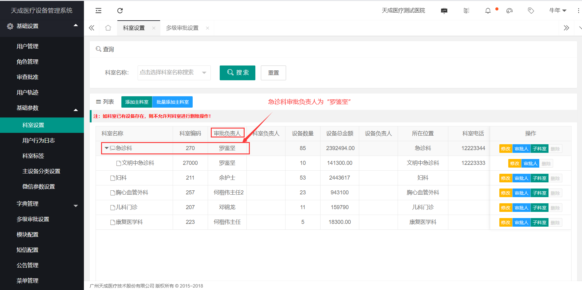Close the 多级审批设置 tab
The width and height of the screenshot is (582, 290).
pyautogui.click(x=207, y=28)
